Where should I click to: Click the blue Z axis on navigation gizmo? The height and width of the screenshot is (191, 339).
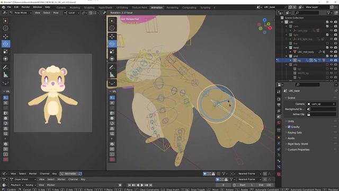(265, 20)
